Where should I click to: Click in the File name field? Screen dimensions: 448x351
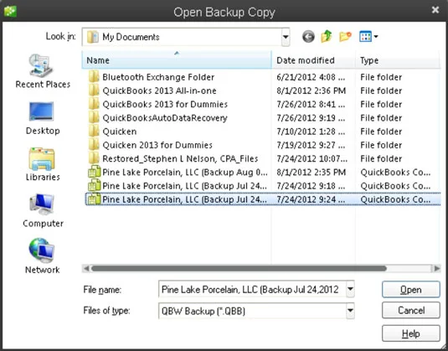tap(252, 289)
